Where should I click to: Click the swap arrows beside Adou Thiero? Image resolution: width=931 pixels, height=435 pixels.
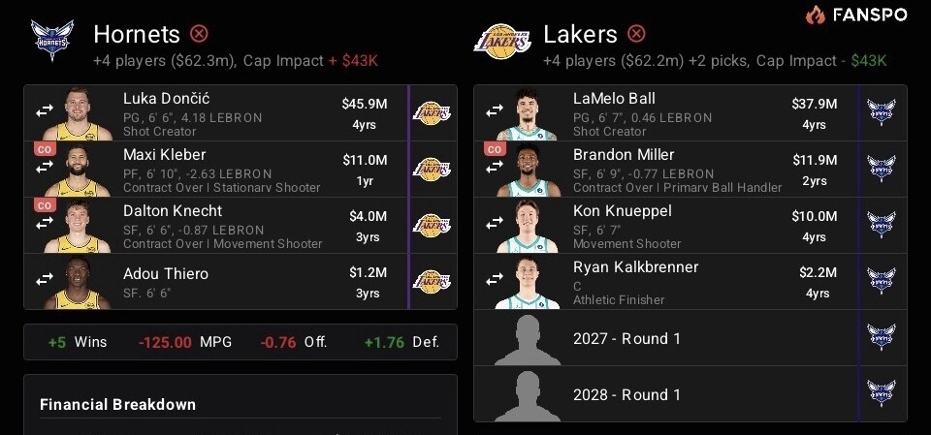point(45,280)
